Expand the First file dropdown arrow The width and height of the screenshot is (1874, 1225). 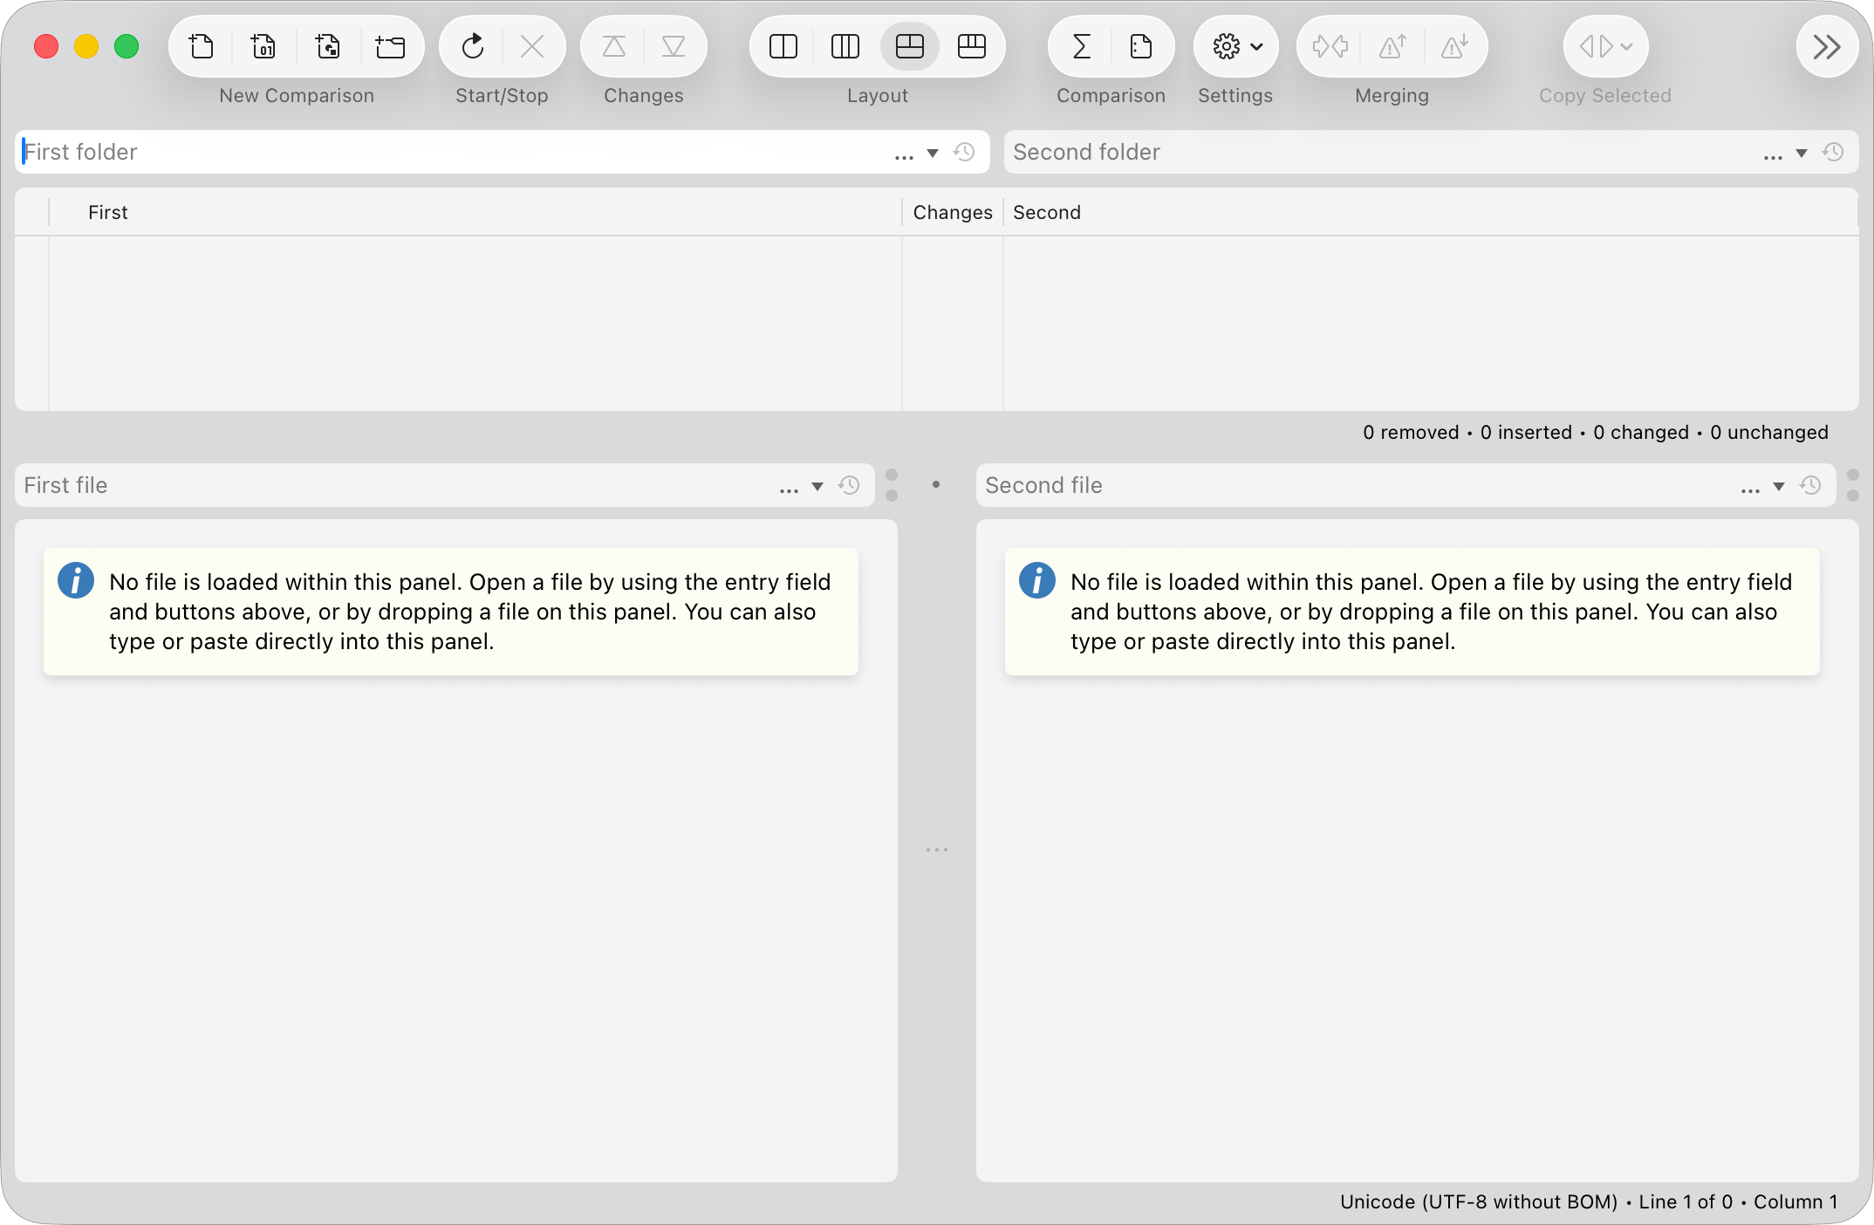(x=817, y=487)
